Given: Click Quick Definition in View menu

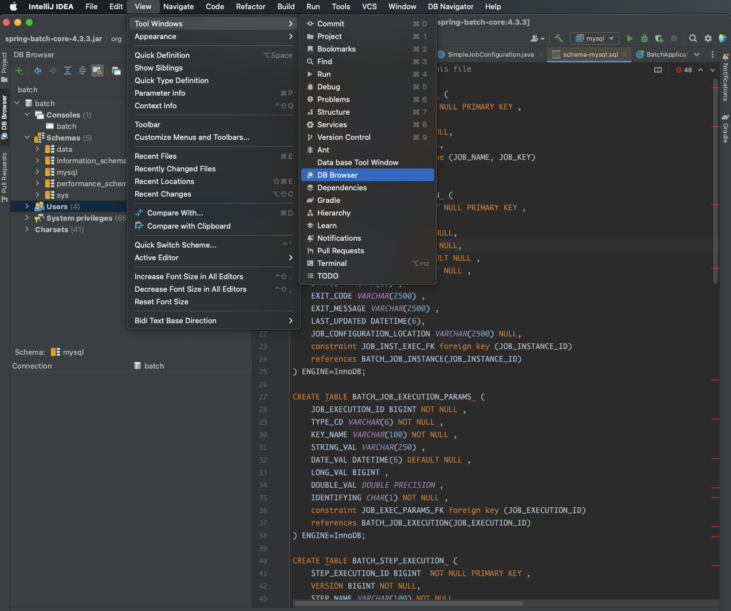Looking at the screenshot, I should pos(213,55).
